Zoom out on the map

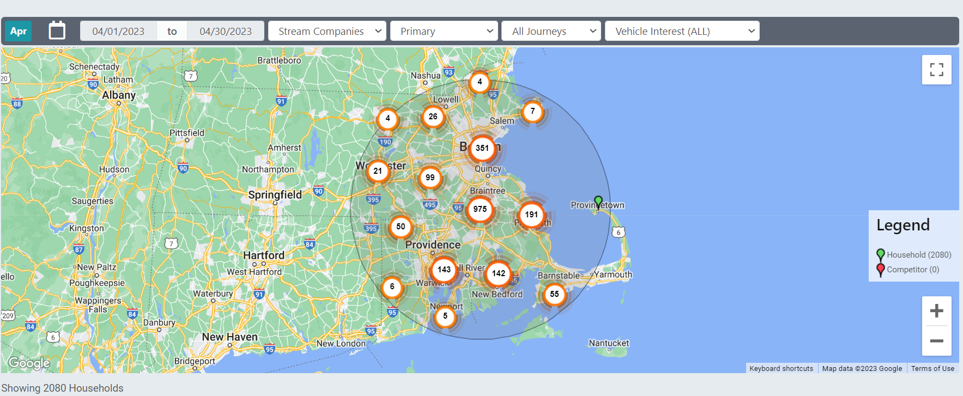(936, 341)
